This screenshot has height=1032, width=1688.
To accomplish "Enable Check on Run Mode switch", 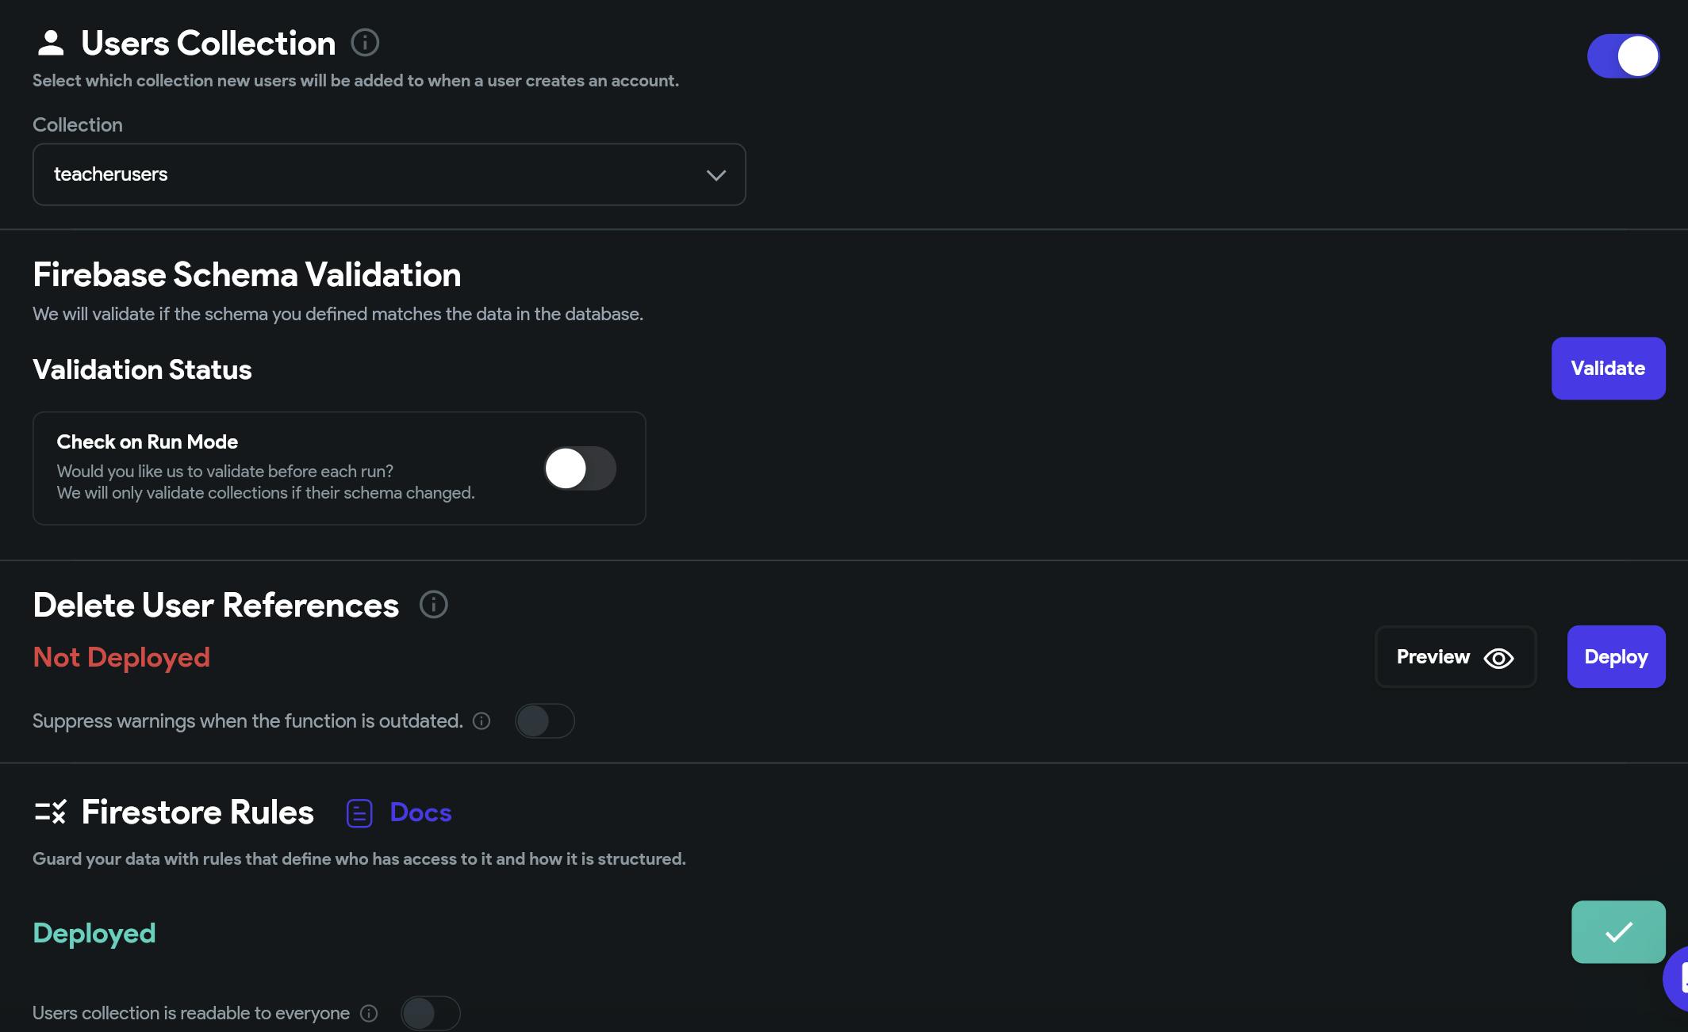I will (x=579, y=468).
